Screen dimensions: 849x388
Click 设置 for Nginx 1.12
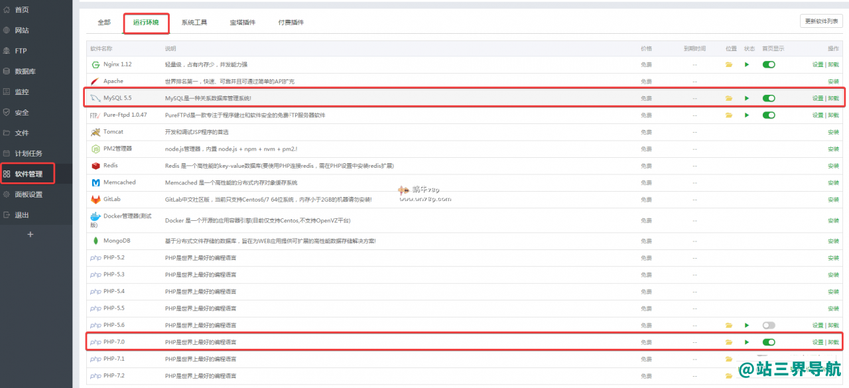pyautogui.click(x=818, y=64)
